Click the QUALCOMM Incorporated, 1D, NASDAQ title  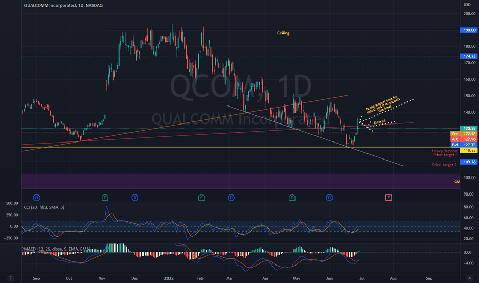click(64, 5)
